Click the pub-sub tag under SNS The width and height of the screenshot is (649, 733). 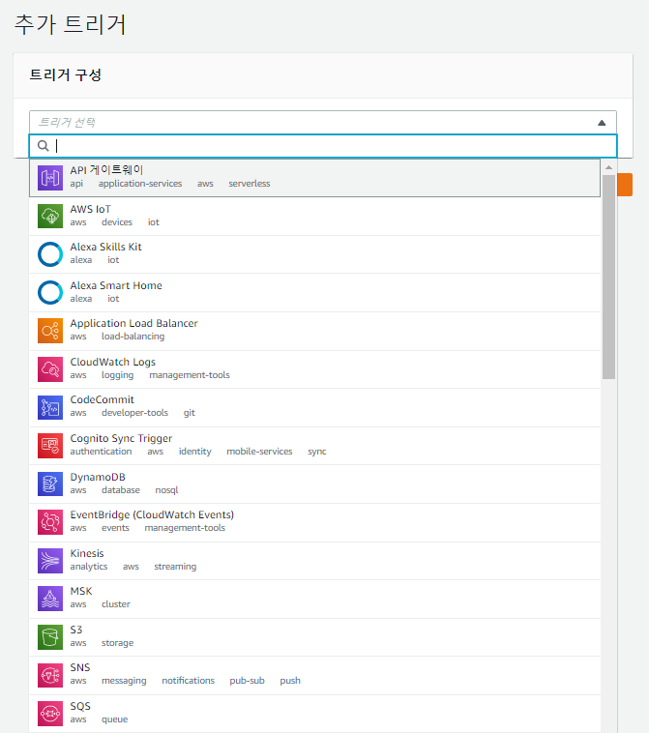click(x=247, y=681)
